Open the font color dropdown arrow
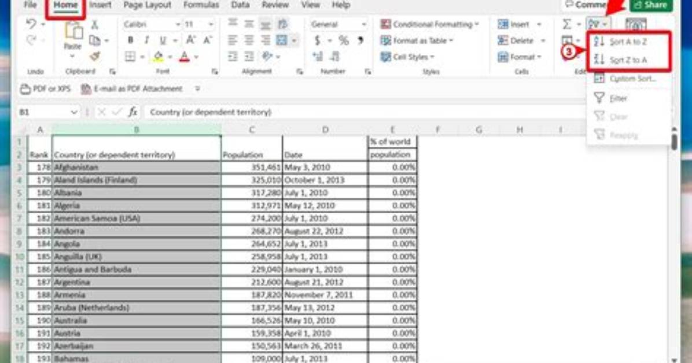 tap(196, 57)
